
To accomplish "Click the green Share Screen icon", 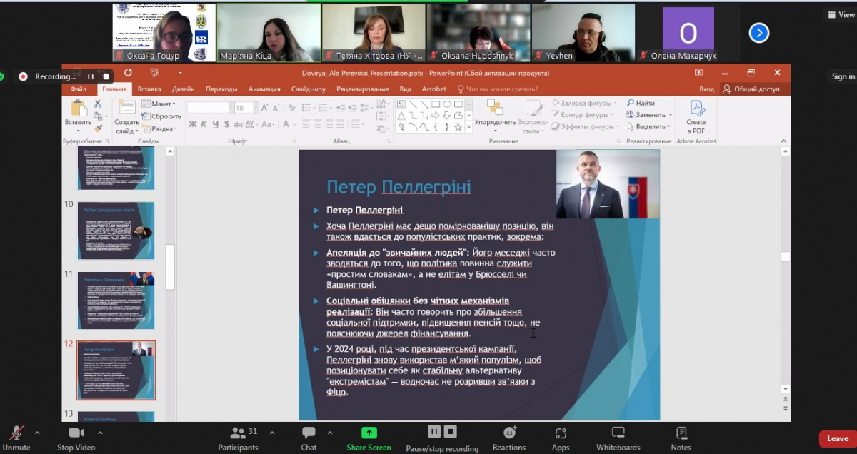I will tap(369, 433).
